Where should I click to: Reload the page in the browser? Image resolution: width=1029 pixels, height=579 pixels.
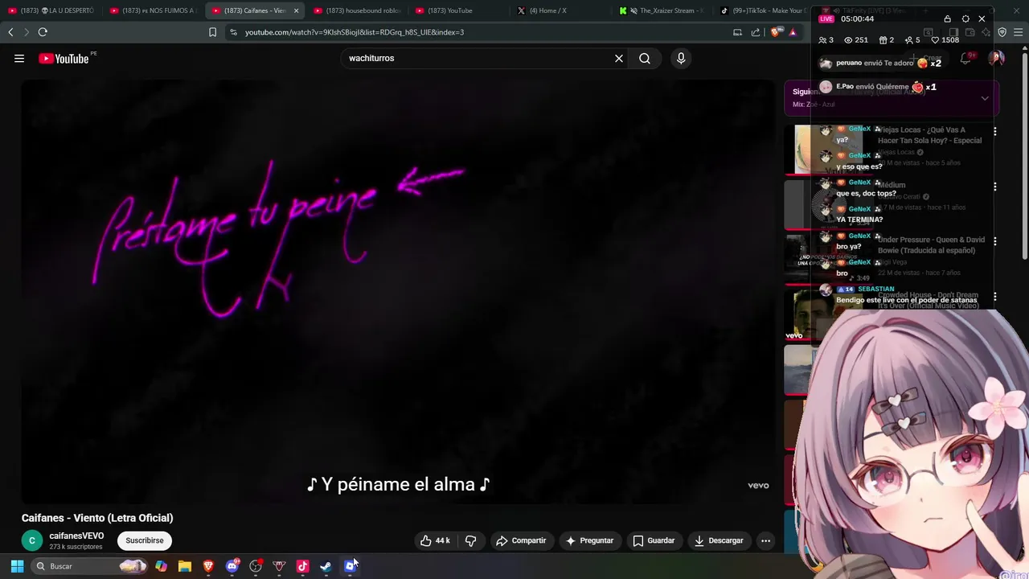pyautogui.click(x=43, y=32)
